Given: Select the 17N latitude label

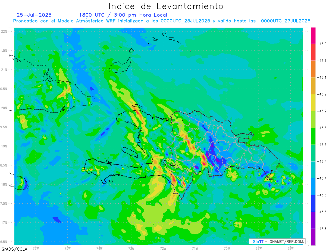Looking at the screenshot, I should click(x=5, y=223).
